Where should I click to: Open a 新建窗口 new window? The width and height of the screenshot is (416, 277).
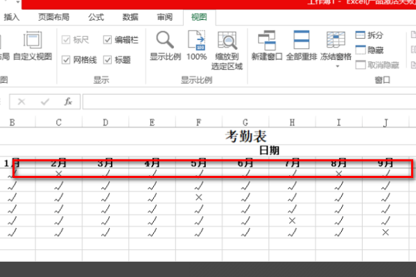tap(267, 40)
